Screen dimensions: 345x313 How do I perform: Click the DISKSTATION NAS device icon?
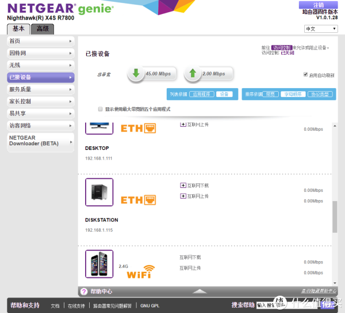[99, 192]
